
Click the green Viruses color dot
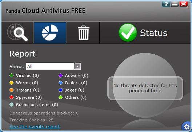click(12, 75)
